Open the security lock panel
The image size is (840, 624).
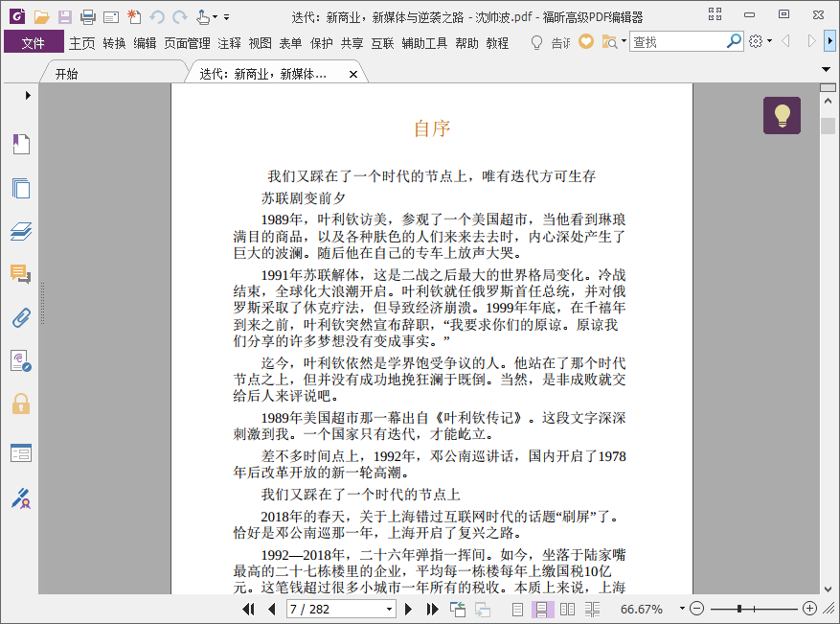coord(21,404)
